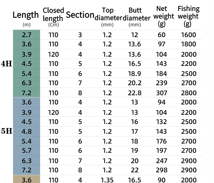
Task: Select the 298 net weight value
Action: 161,170
